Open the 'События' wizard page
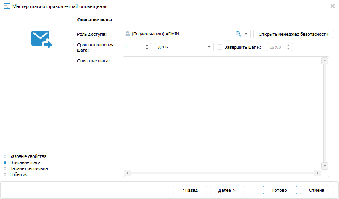Viewport: 339px width, 199px height. [x=19, y=174]
